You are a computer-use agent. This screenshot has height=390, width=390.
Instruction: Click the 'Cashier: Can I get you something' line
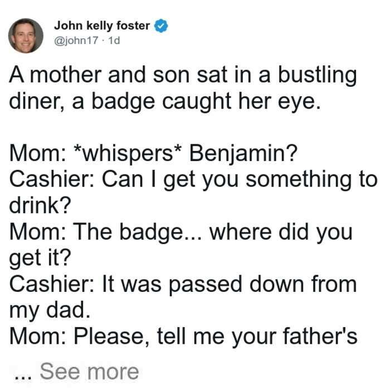click(193, 179)
